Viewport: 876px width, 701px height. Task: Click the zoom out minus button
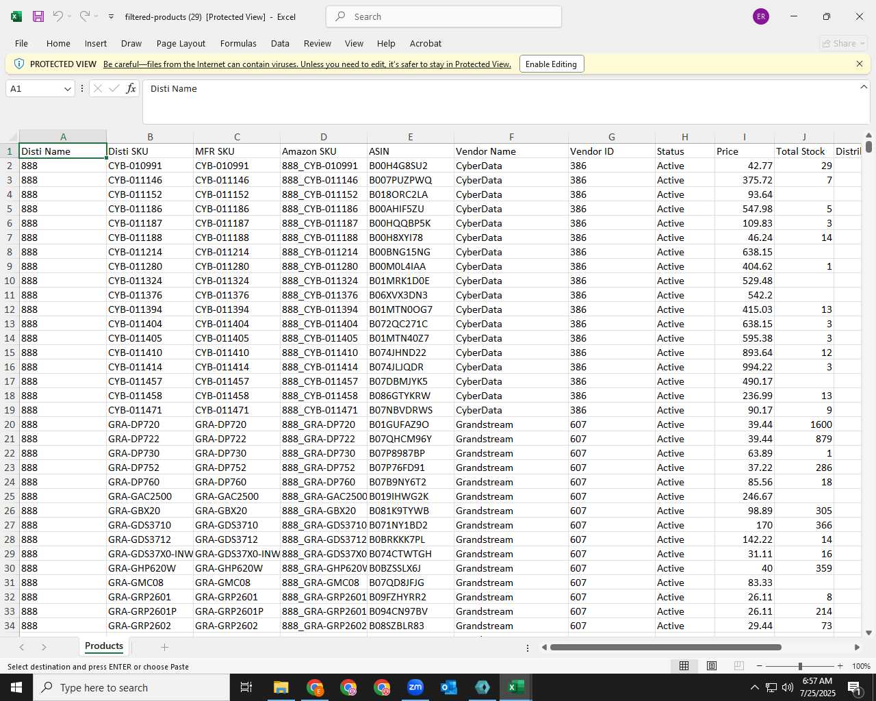coord(760,666)
